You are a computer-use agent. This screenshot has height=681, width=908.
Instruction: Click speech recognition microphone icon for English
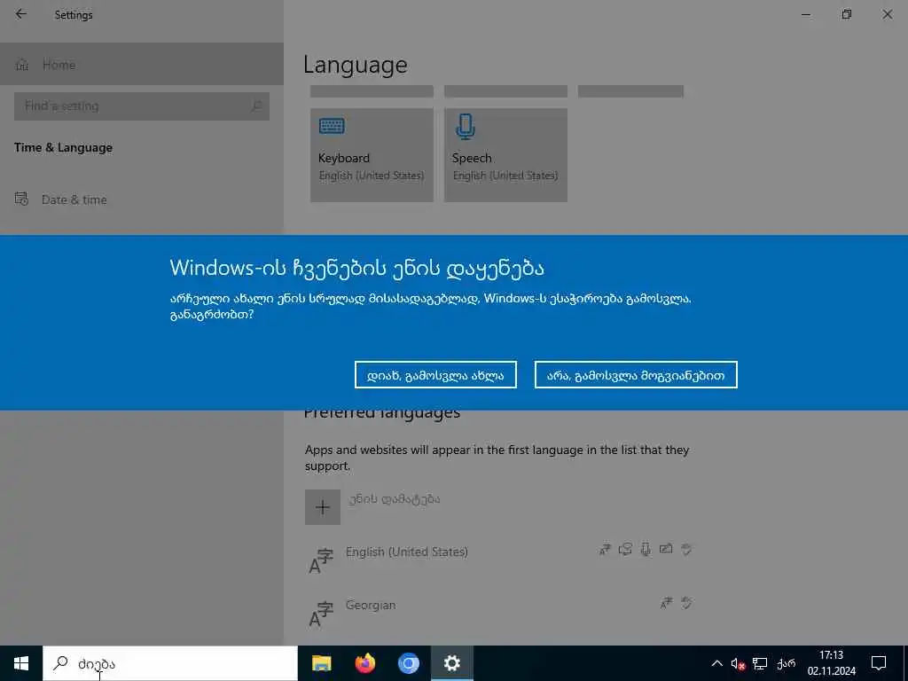(646, 549)
